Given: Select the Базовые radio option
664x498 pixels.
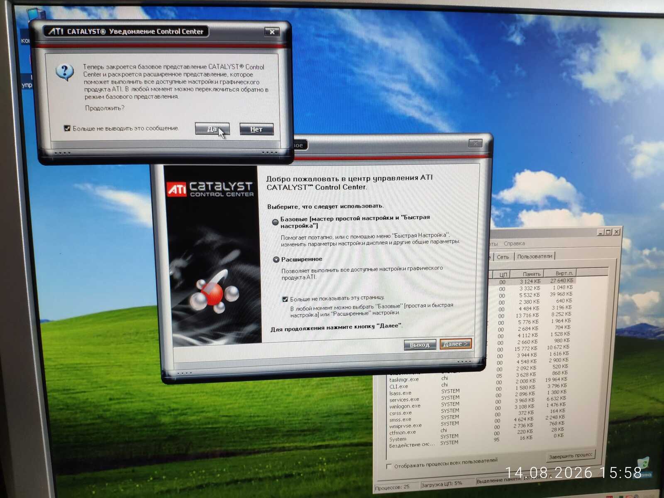Looking at the screenshot, I should click(275, 222).
